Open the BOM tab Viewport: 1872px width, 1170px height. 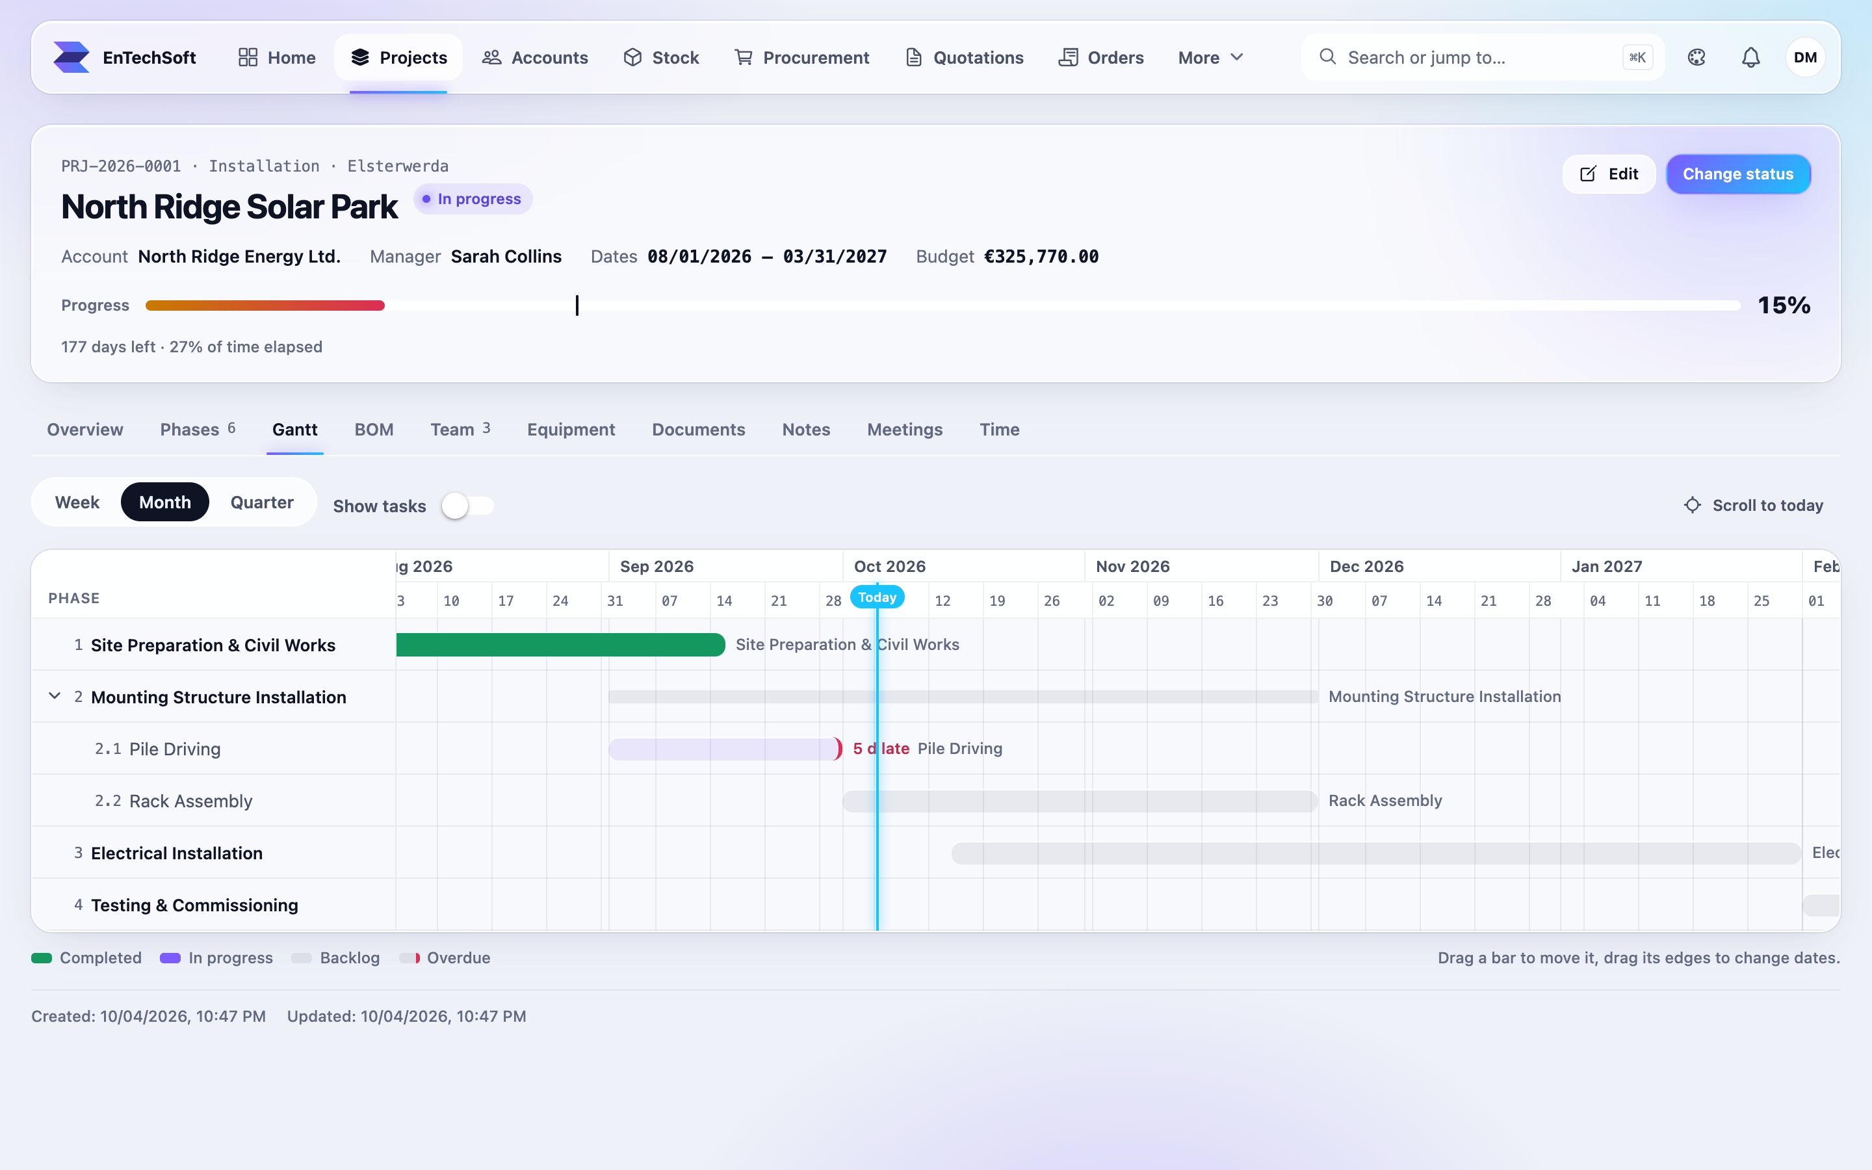374,430
